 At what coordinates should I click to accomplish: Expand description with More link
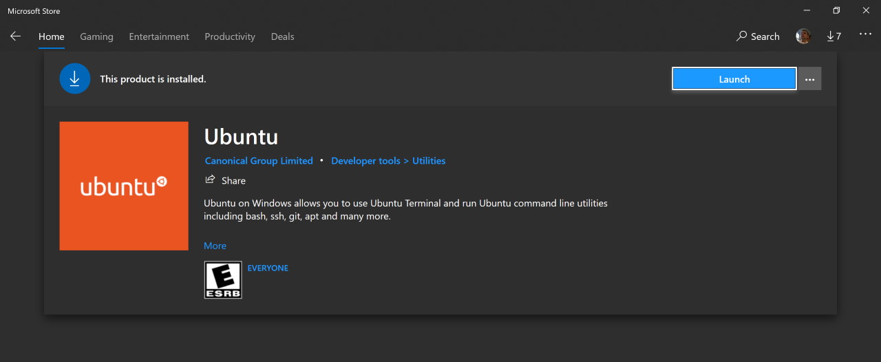click(x=215, y=246)
